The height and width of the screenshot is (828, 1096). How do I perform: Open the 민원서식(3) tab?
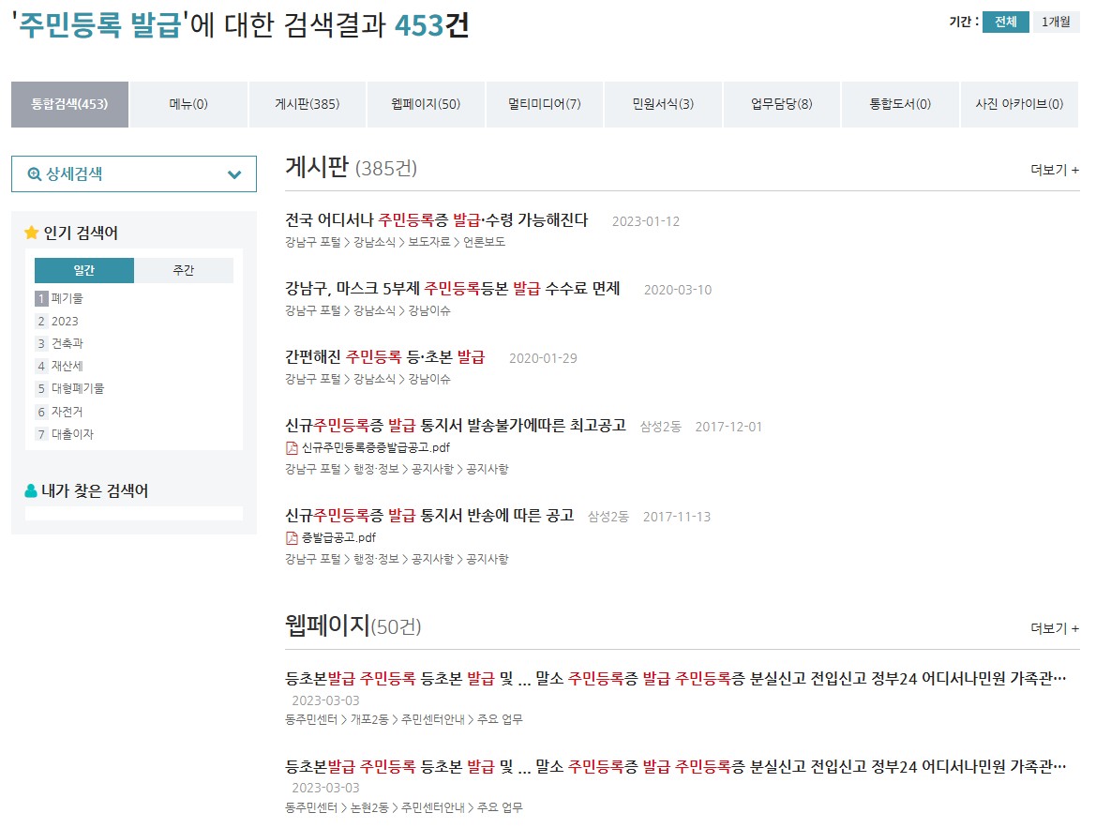[x=662, y=104]
